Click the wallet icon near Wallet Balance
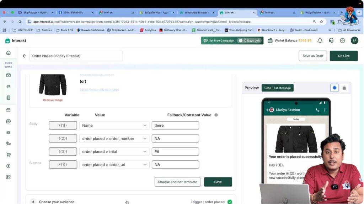364x204 pixels. pyautogui.click(x=270, y=40)
